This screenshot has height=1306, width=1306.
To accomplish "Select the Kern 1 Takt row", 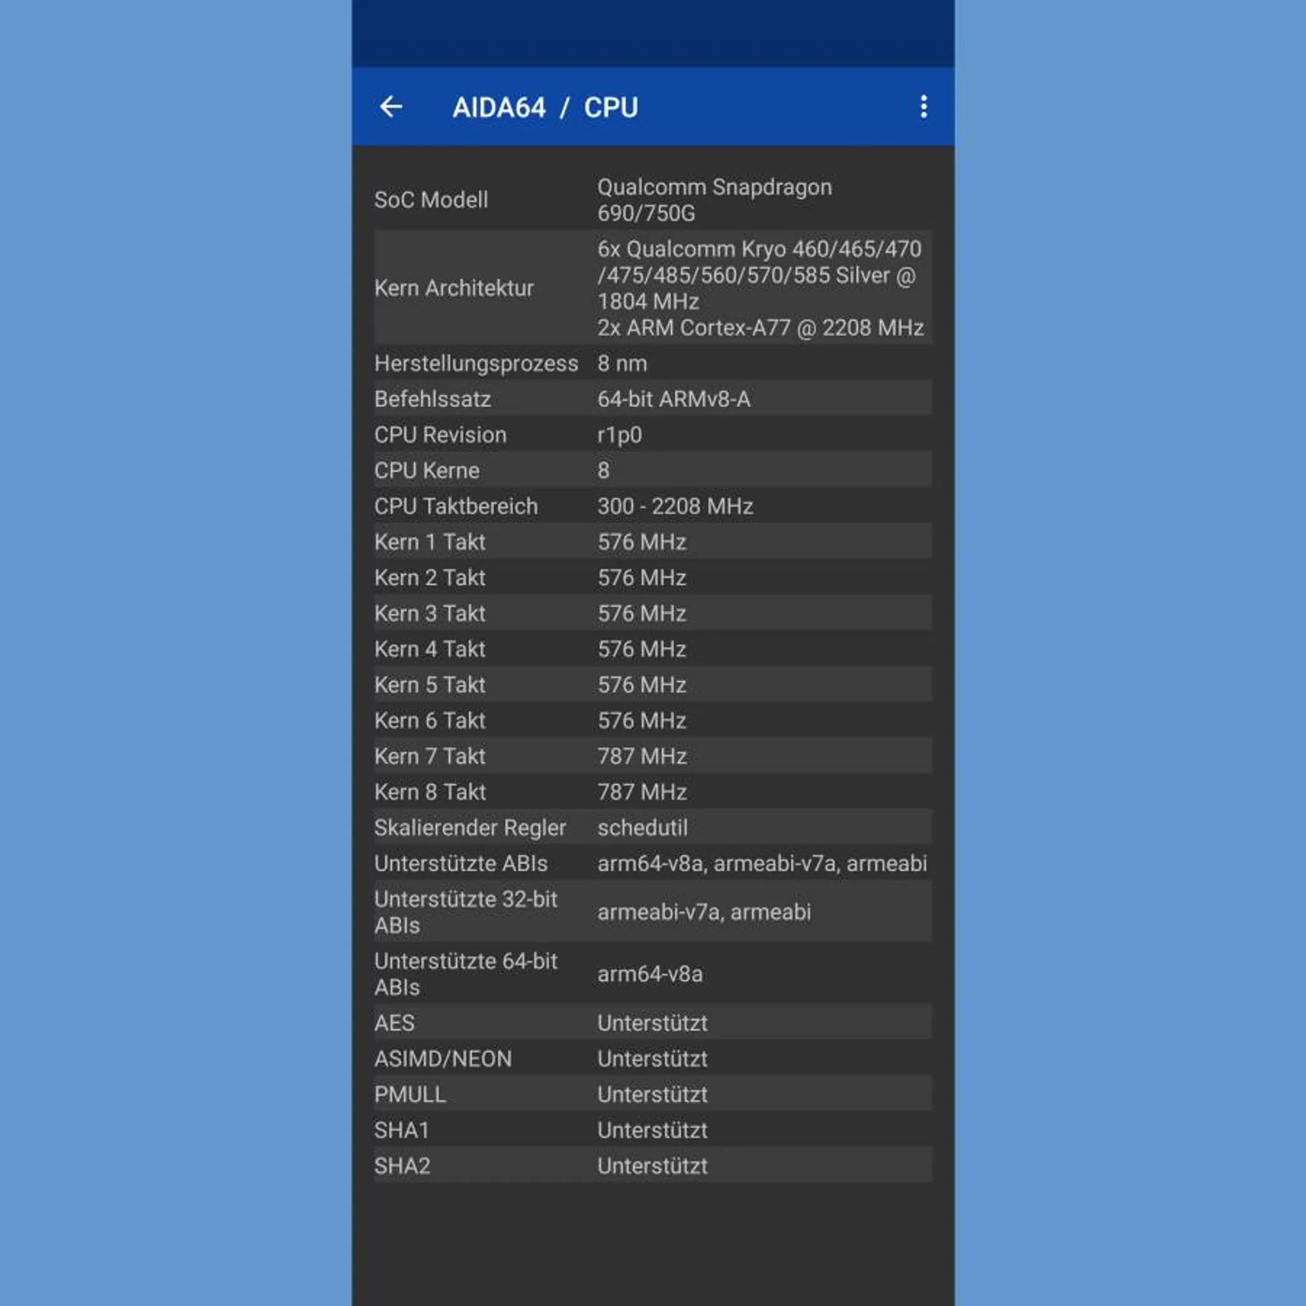I will (653, 542).
